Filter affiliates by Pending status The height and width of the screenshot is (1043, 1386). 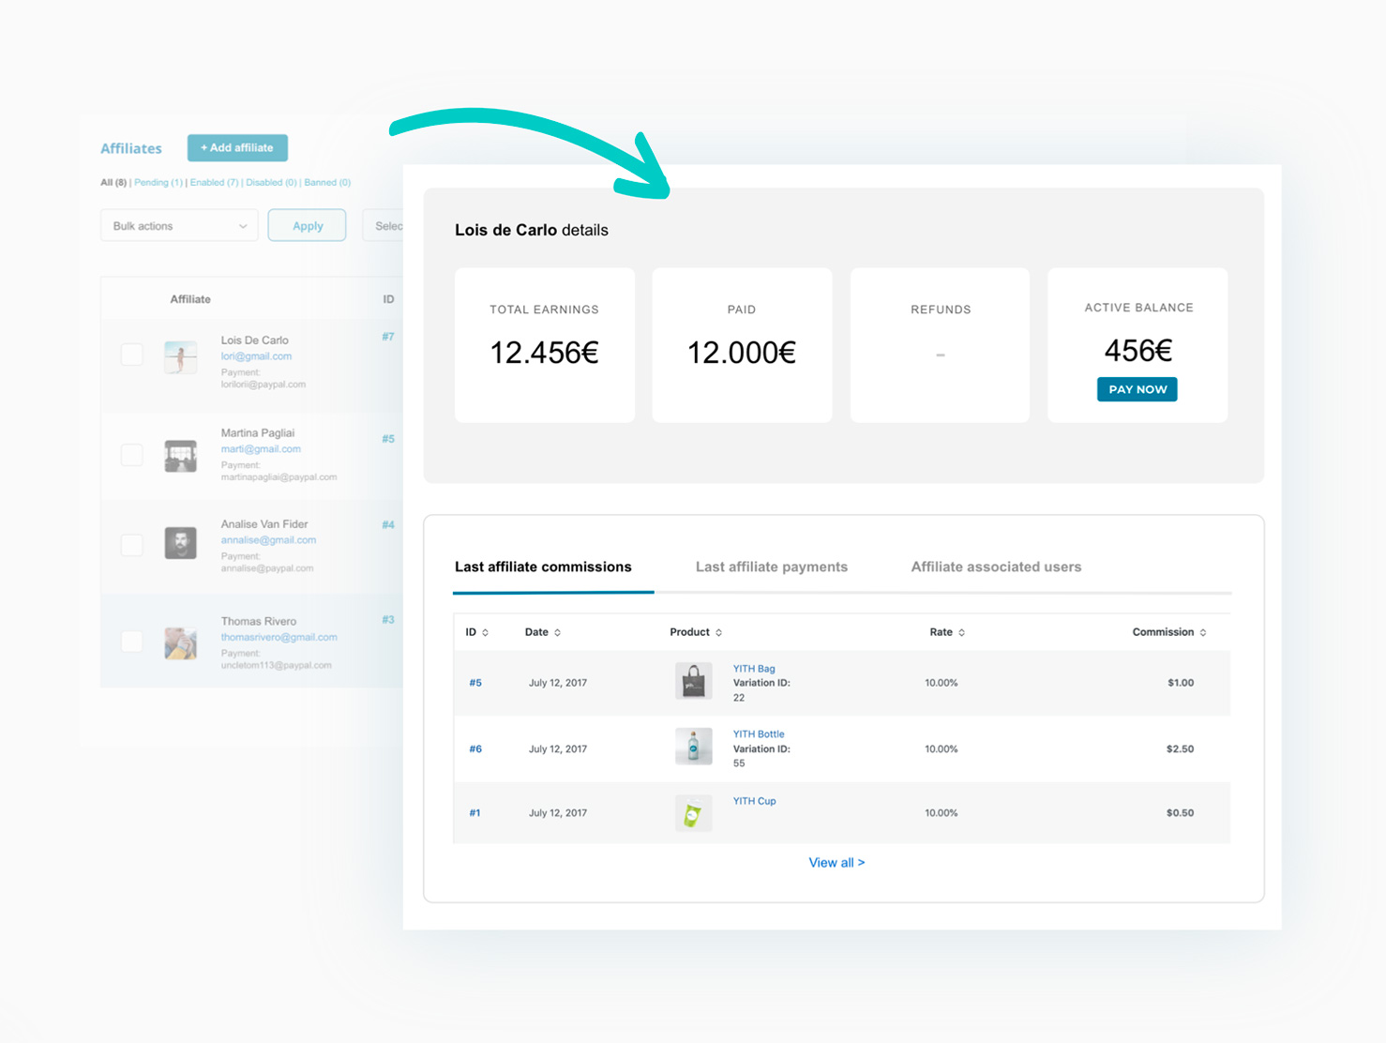(x=158, y=183)
